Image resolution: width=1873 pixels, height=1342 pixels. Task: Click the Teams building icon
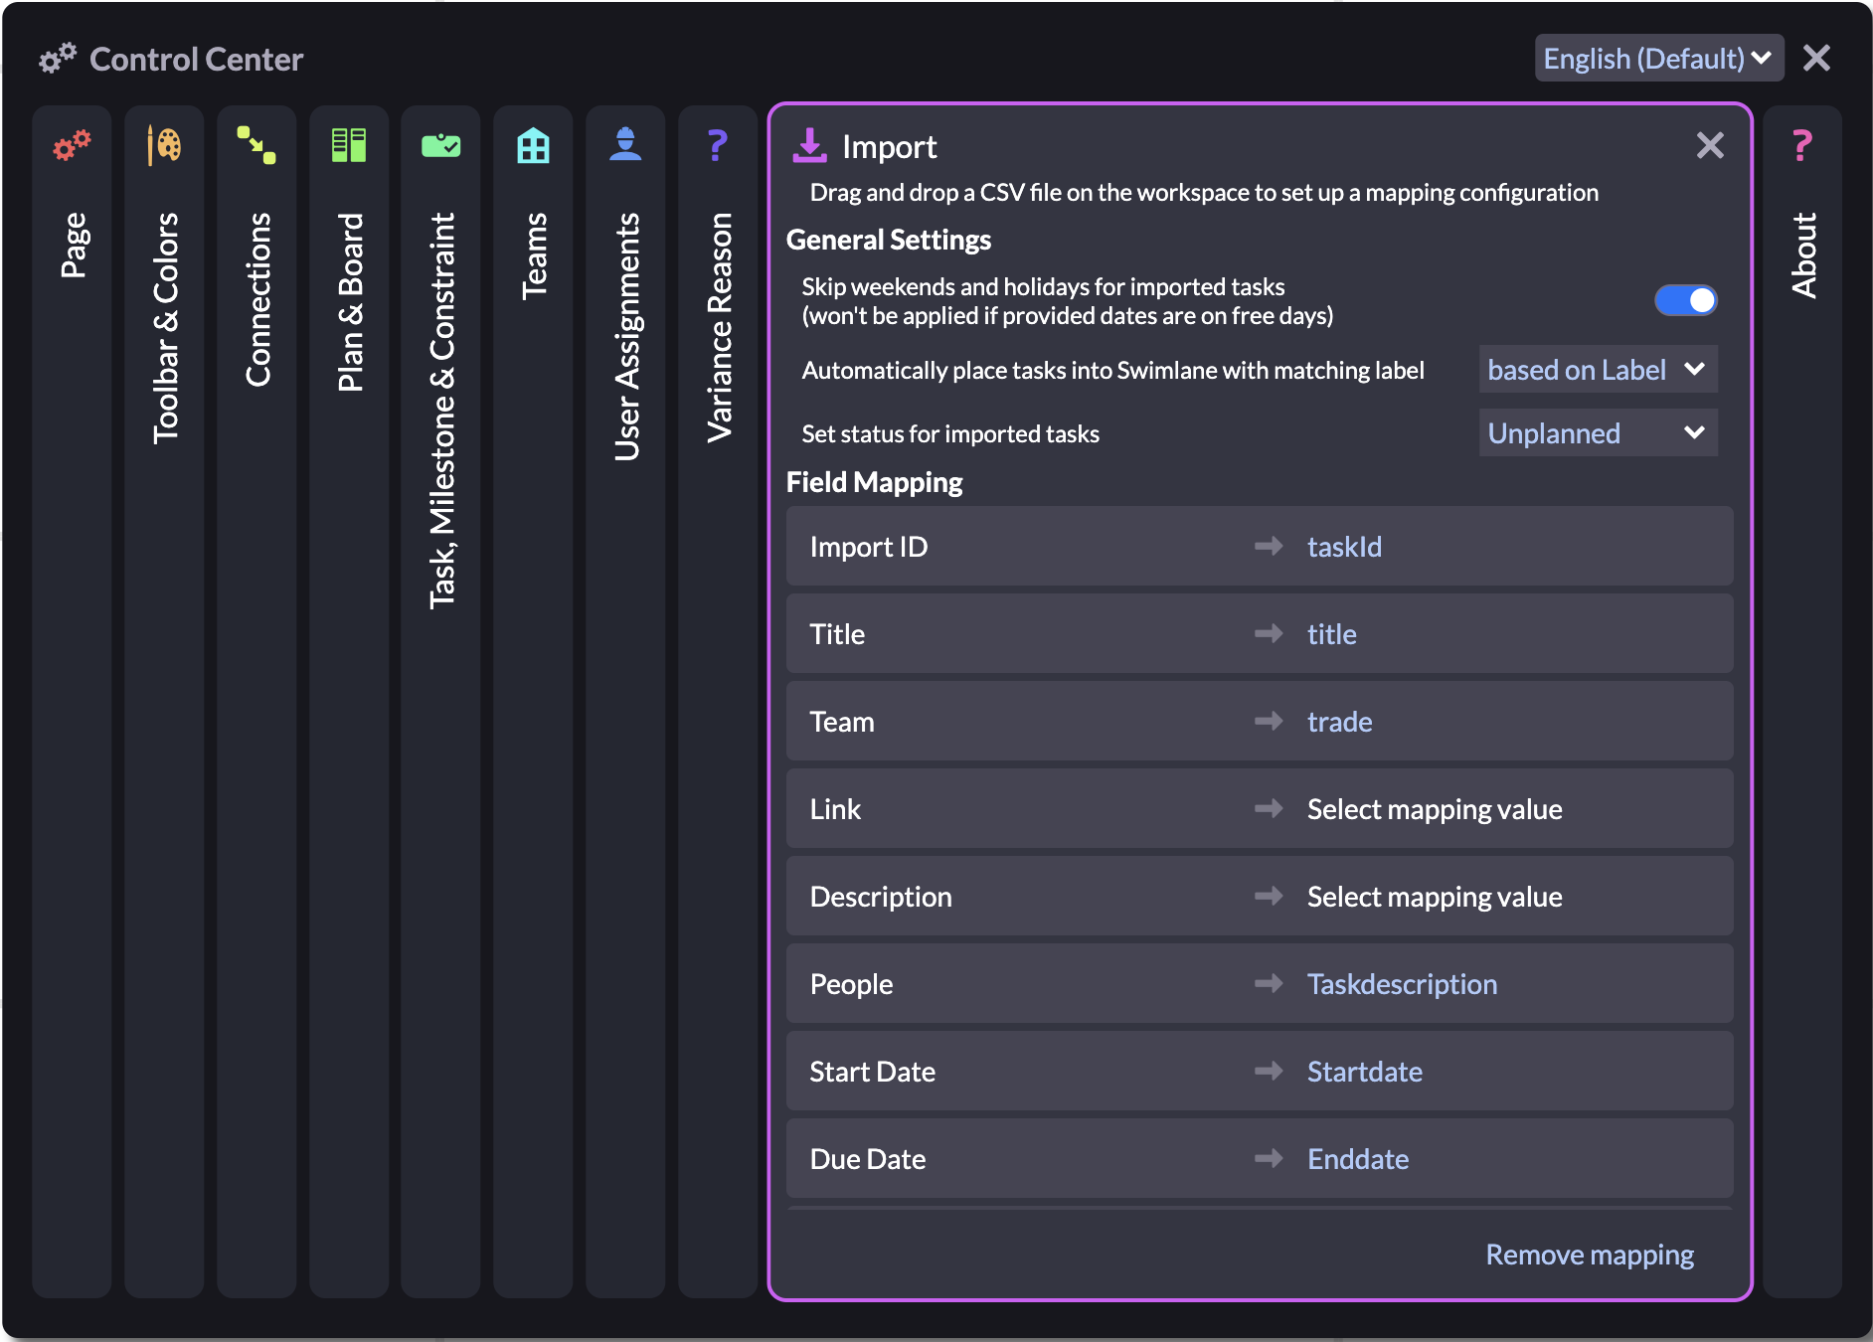[534, 145]
